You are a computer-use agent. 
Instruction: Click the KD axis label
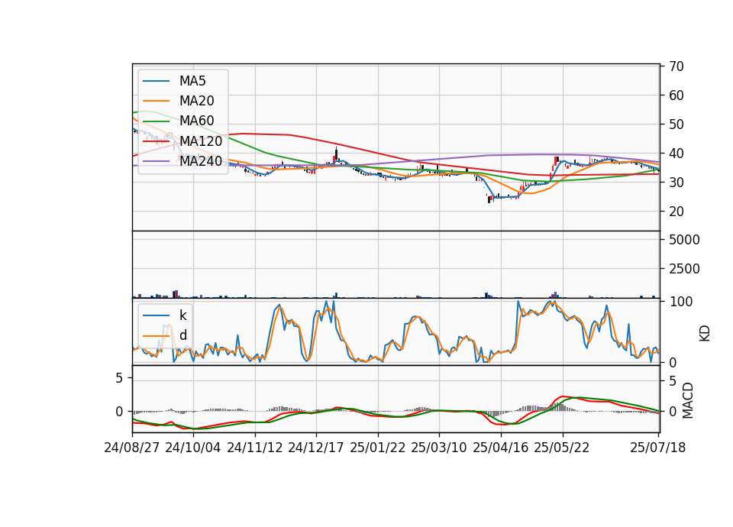pos(705,334)
